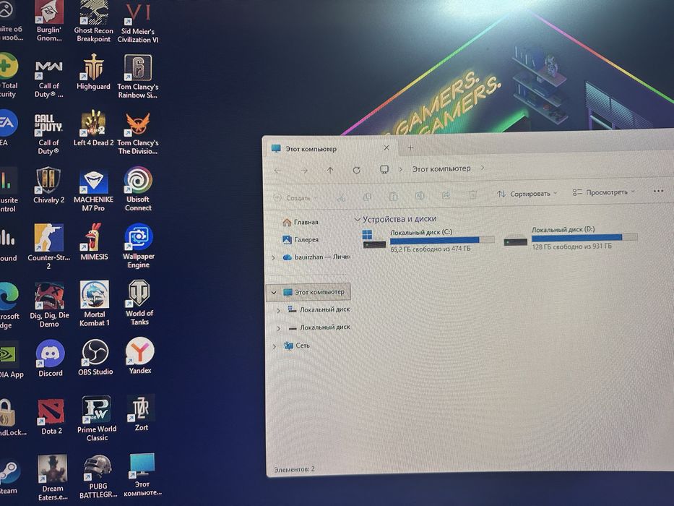Open MACHENIKE M7 Pro shortcut
Viewport: 674px width, 506px height.
tap(93, 190)
